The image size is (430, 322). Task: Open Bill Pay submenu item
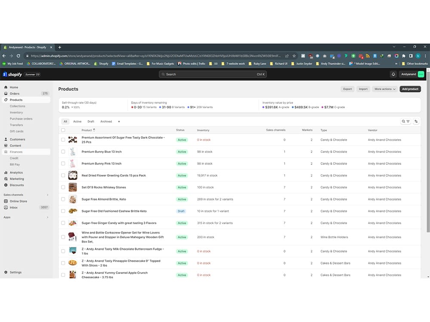(x=15, y=164)
